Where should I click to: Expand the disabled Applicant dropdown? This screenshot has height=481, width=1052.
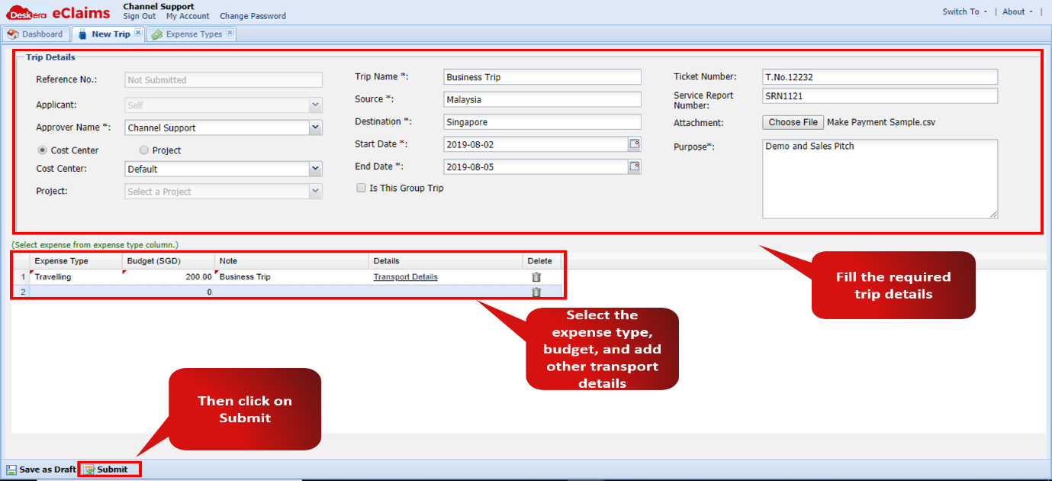(316, 105)
